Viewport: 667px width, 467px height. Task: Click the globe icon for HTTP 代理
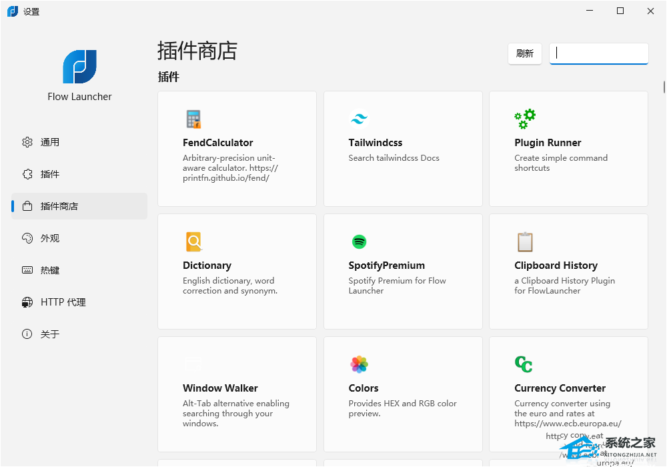[27, 302]
